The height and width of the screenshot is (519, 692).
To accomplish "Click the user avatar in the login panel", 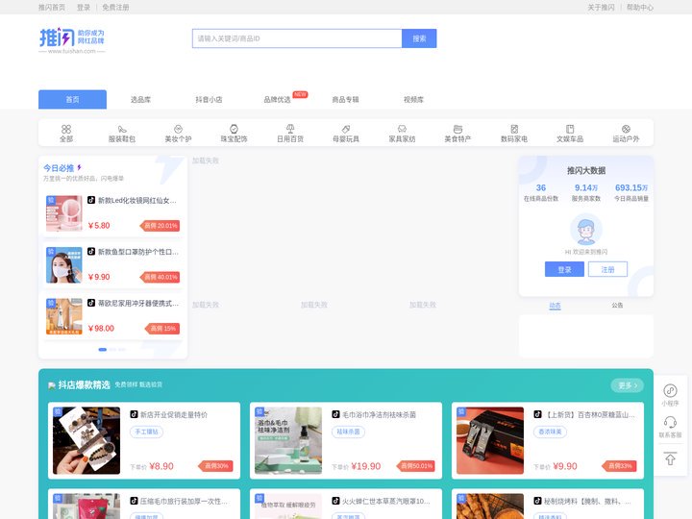I will (586, 230).
